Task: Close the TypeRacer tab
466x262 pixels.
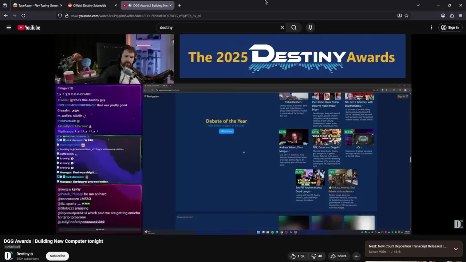Action: (61, 5)
